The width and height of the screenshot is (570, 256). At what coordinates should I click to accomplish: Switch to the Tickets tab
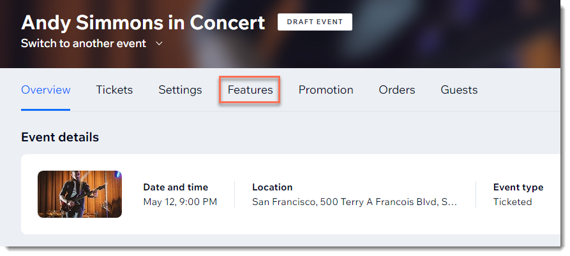point(114,90)
